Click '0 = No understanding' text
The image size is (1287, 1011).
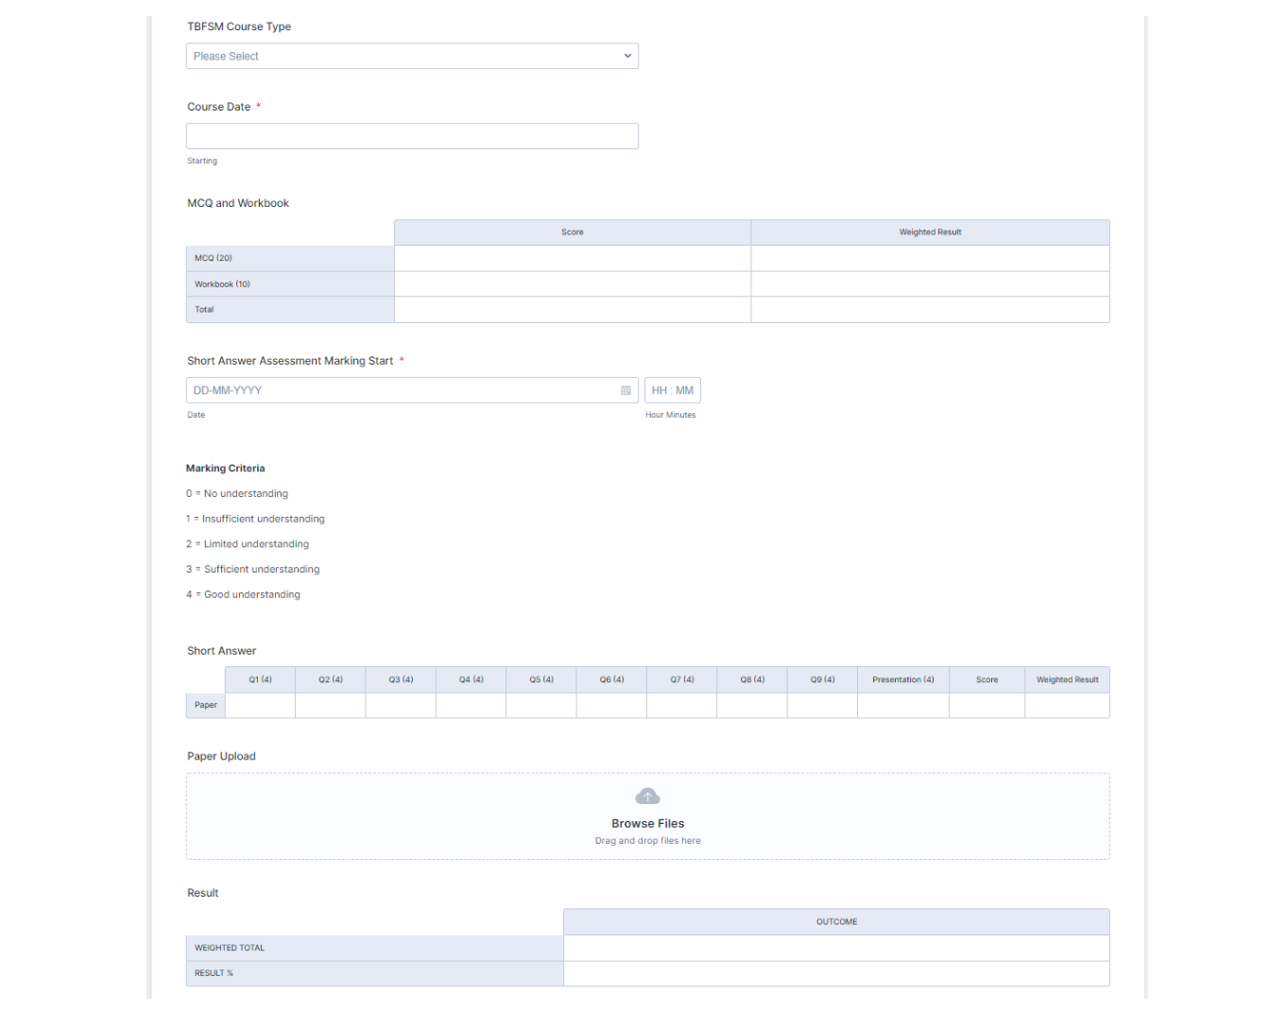coord(237,494)
